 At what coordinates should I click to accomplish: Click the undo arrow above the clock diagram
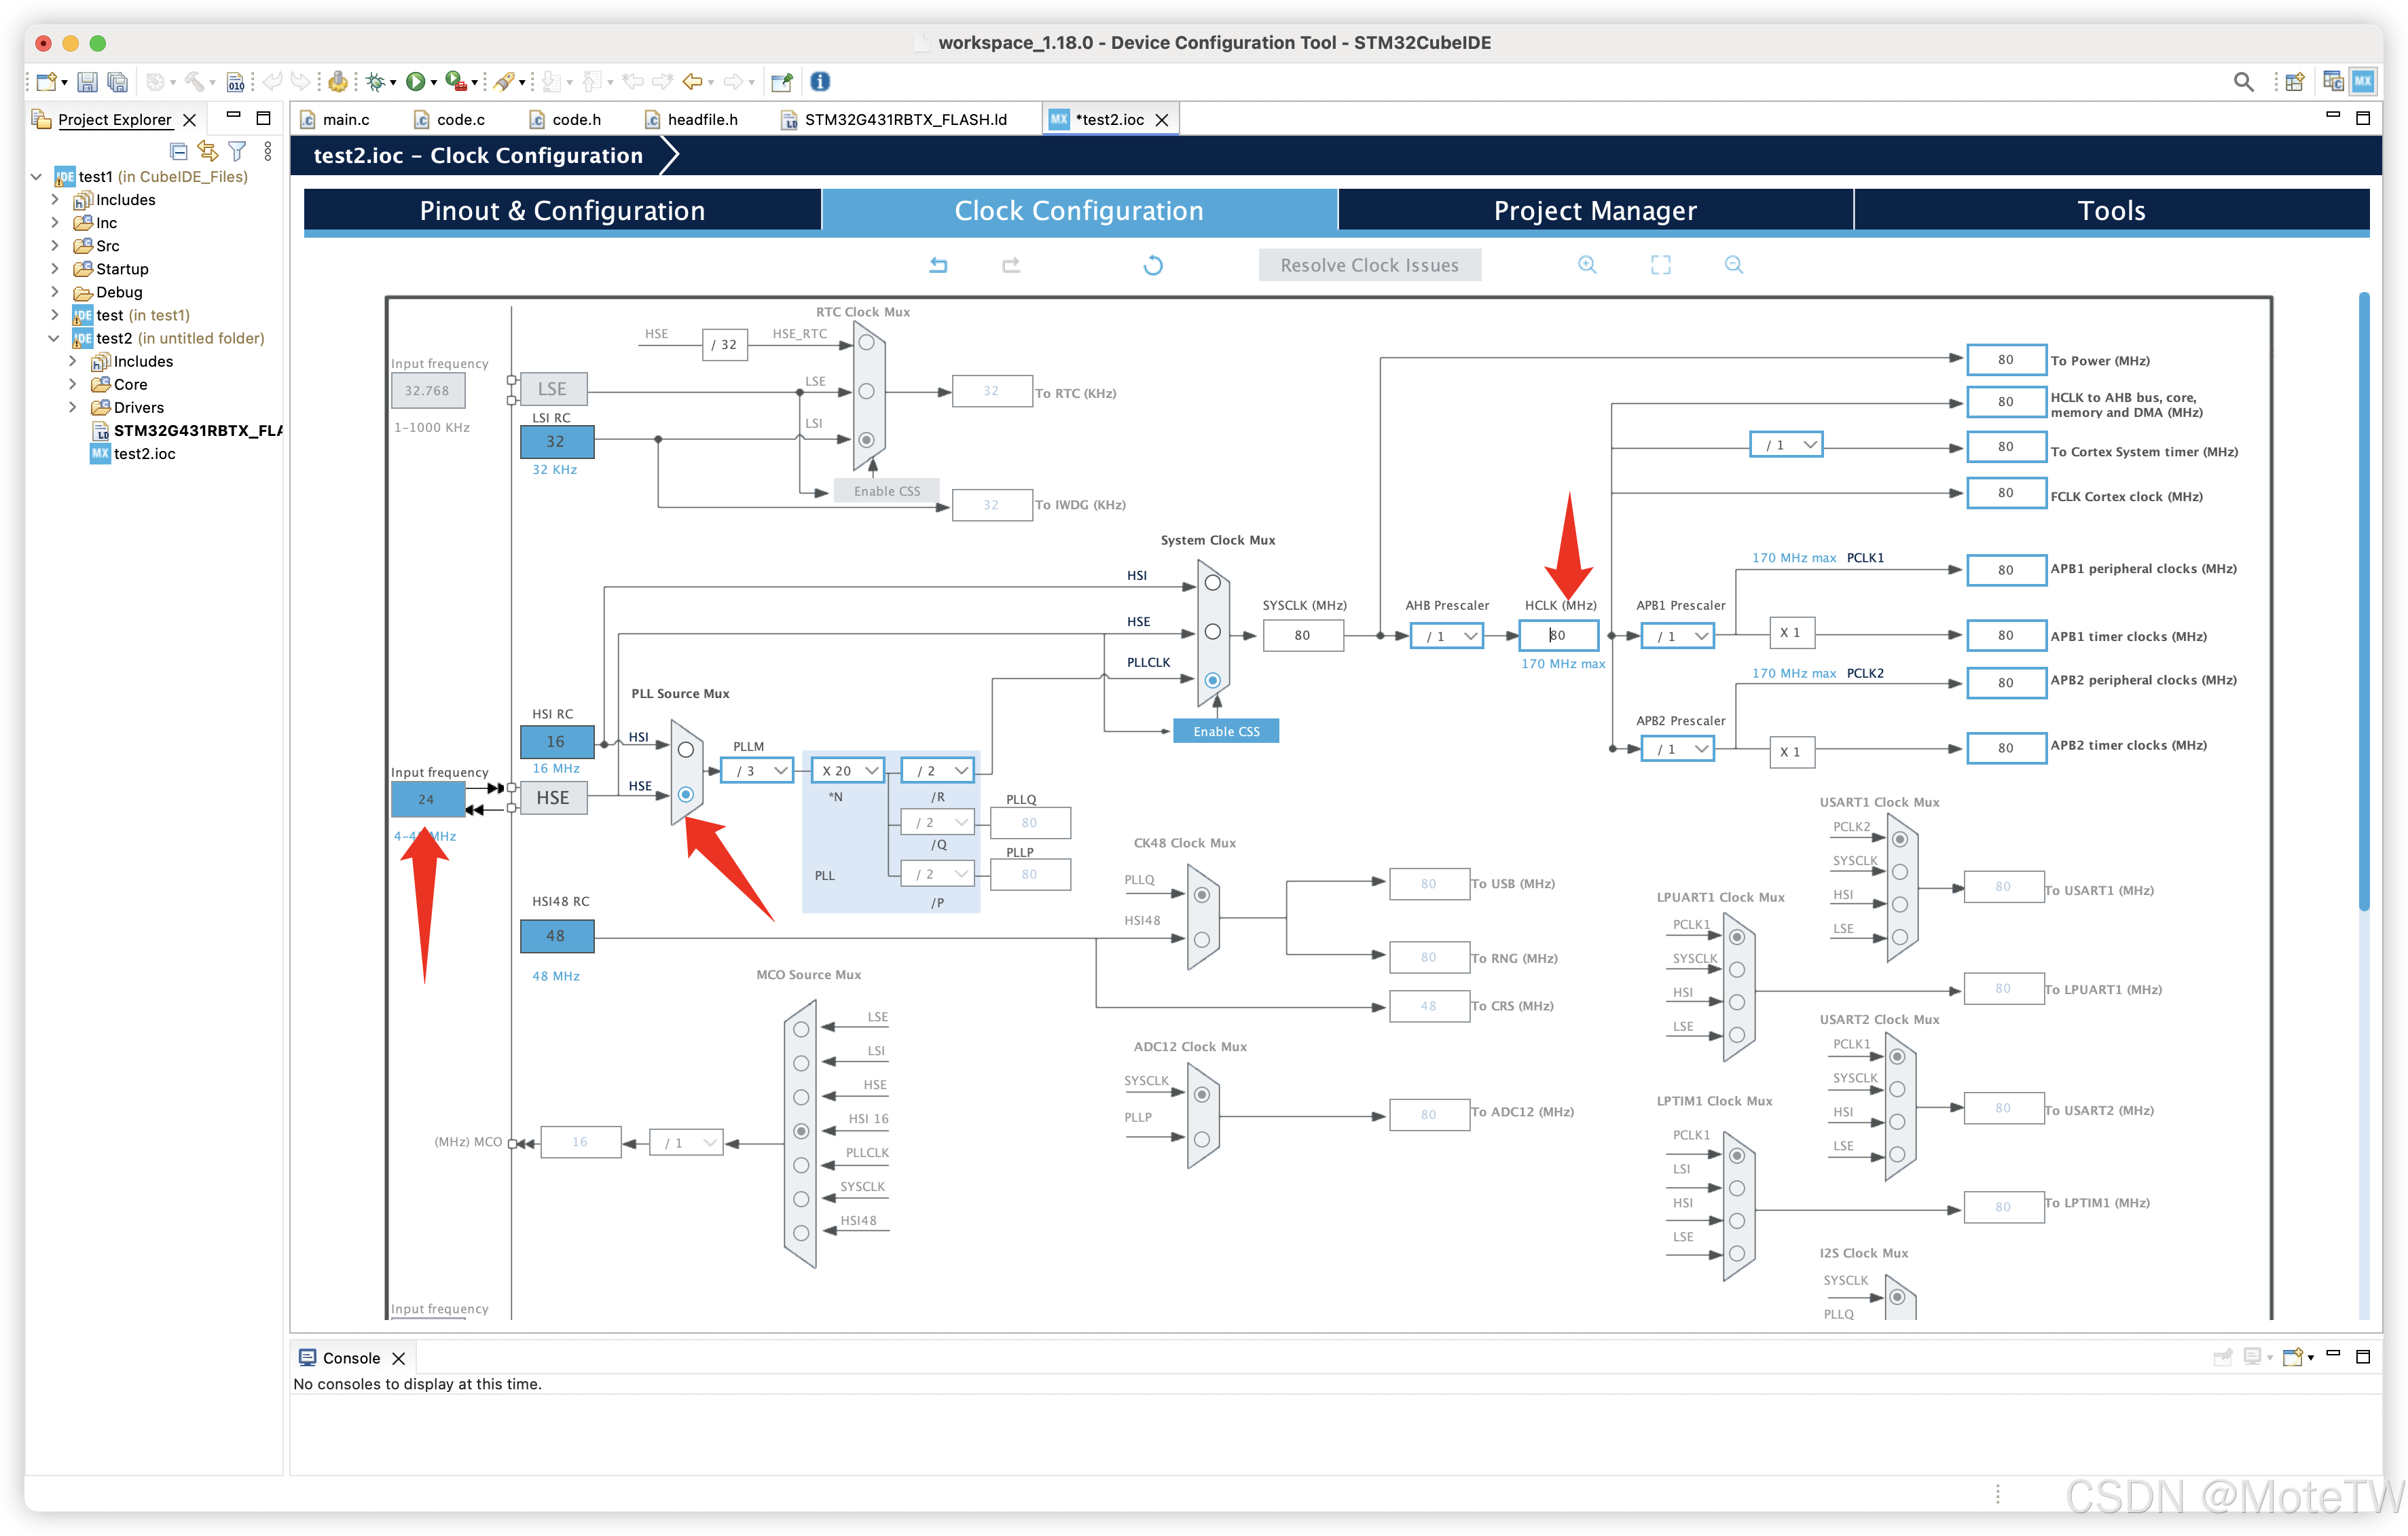pos(938,265)
